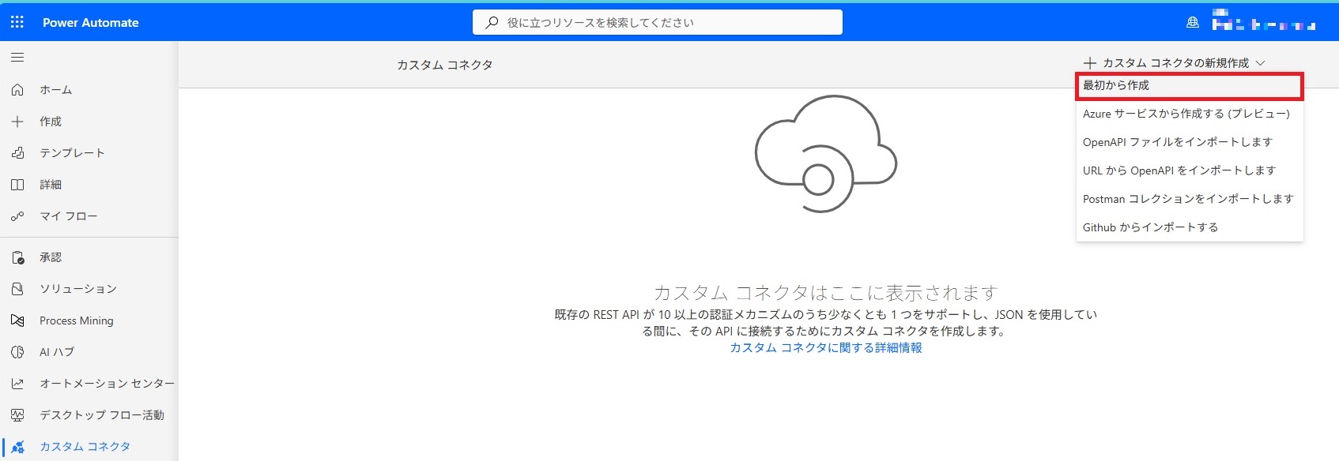Viewport: 1339px width, 461px height.
Task: Select OpenAPI ファイルをインポートします
Action: [x=1190, y=142]
